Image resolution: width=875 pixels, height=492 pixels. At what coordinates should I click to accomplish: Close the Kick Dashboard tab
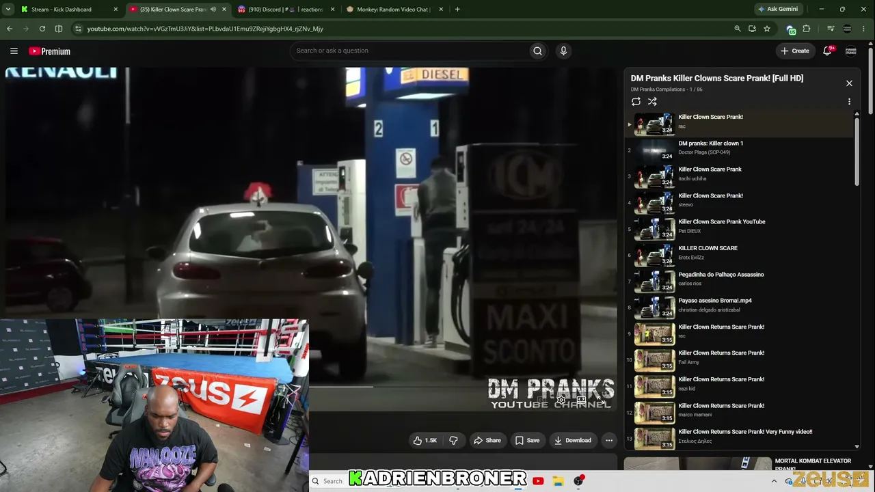[x=116, y=10]
